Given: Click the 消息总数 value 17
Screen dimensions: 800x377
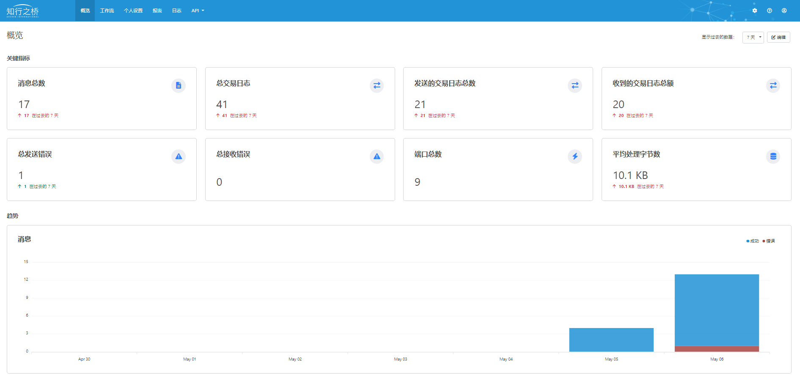Looking at the screenshot, I should (x=24, y=104).
